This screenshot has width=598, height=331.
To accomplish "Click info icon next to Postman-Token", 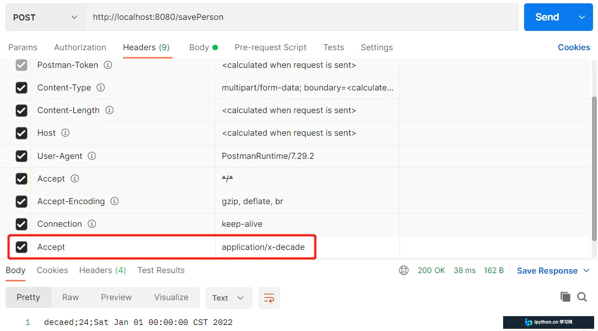I will tap(108, 65).
